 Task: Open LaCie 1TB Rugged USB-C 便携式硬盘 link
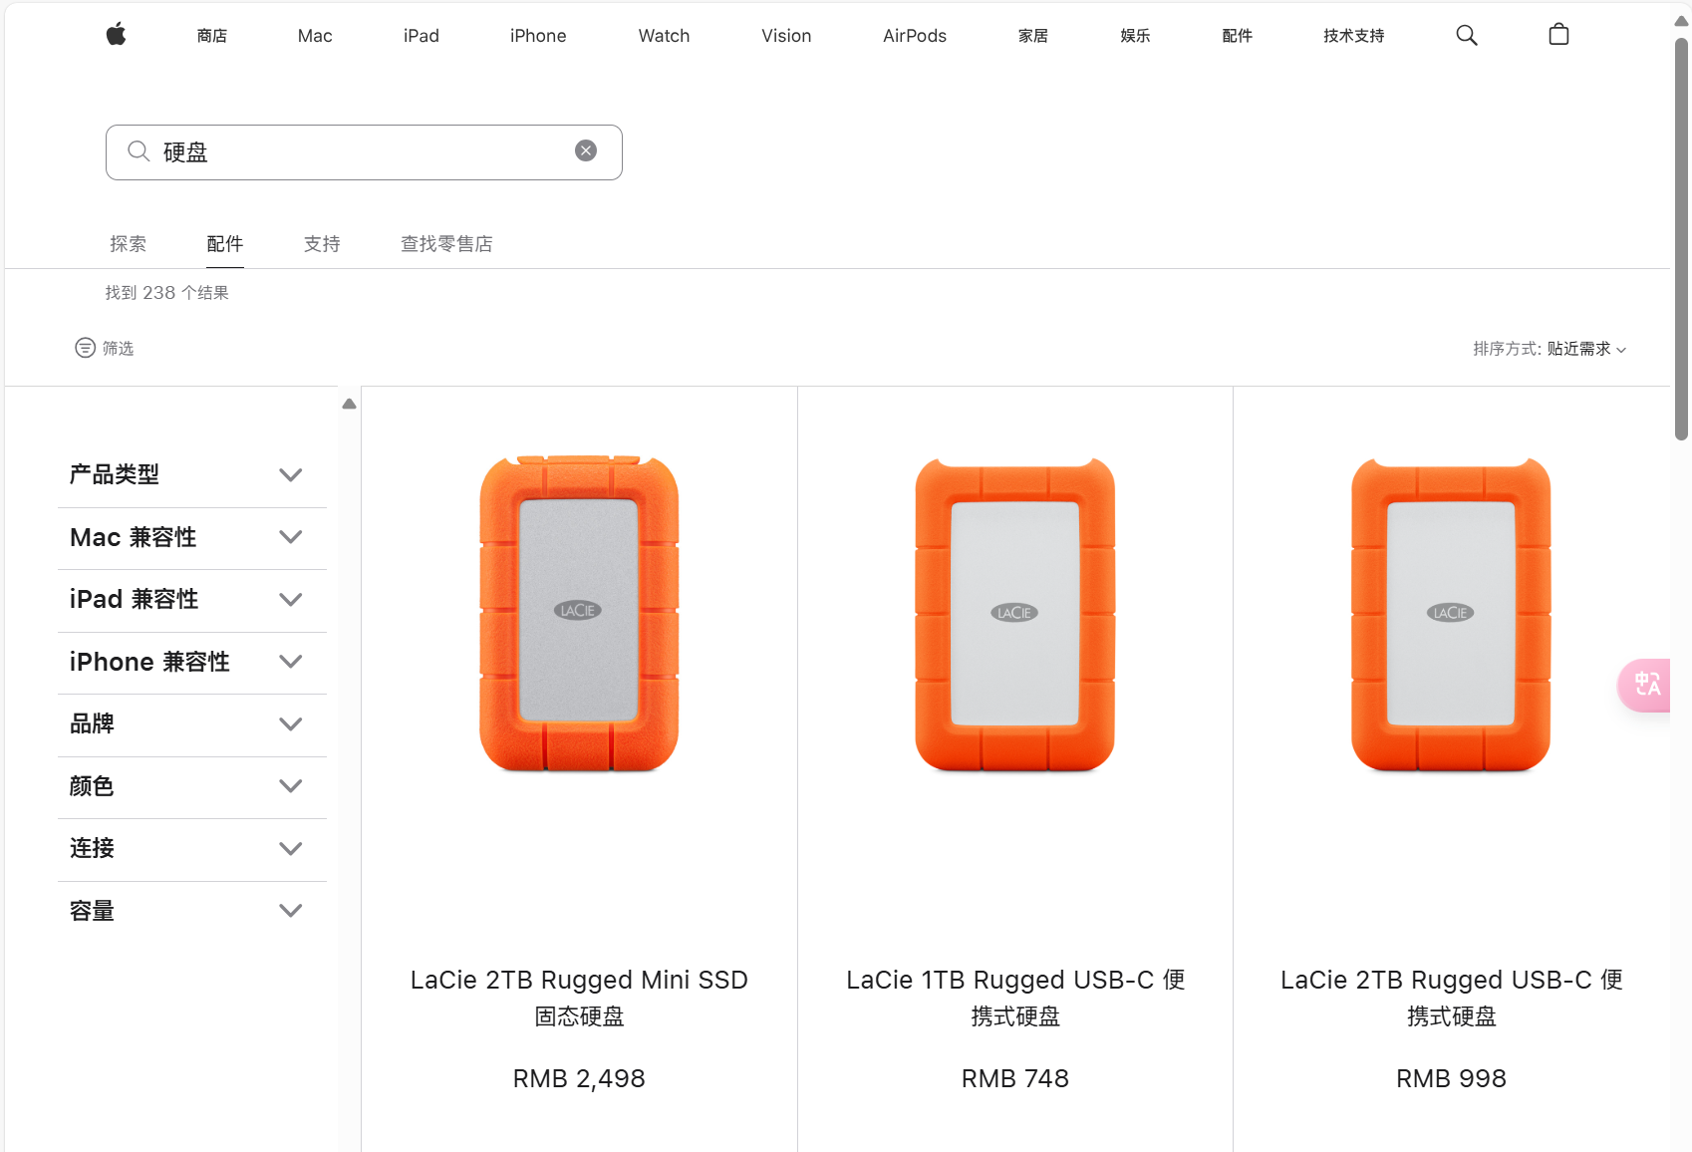point(1015,998)
